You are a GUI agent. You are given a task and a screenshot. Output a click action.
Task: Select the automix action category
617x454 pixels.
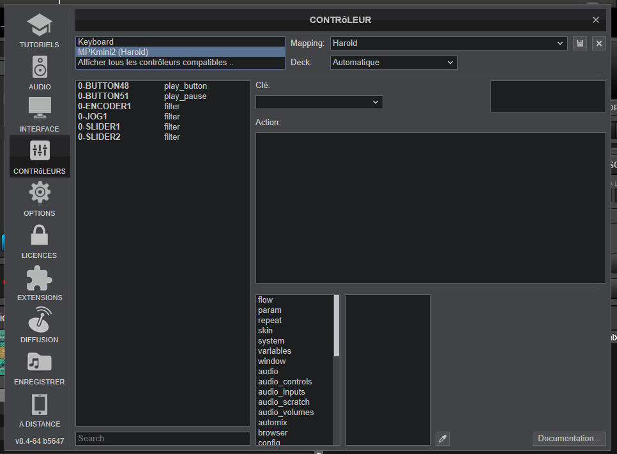pyautogui.click(x=294, y=423)
